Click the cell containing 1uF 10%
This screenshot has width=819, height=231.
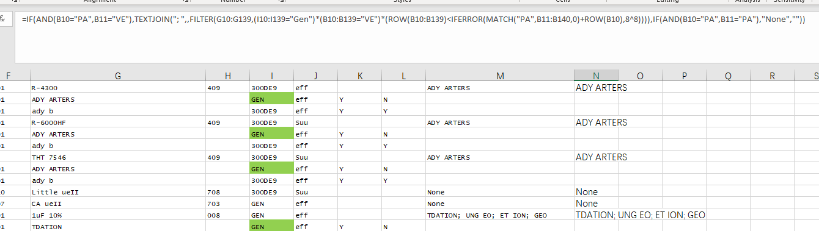pos(117,215)
